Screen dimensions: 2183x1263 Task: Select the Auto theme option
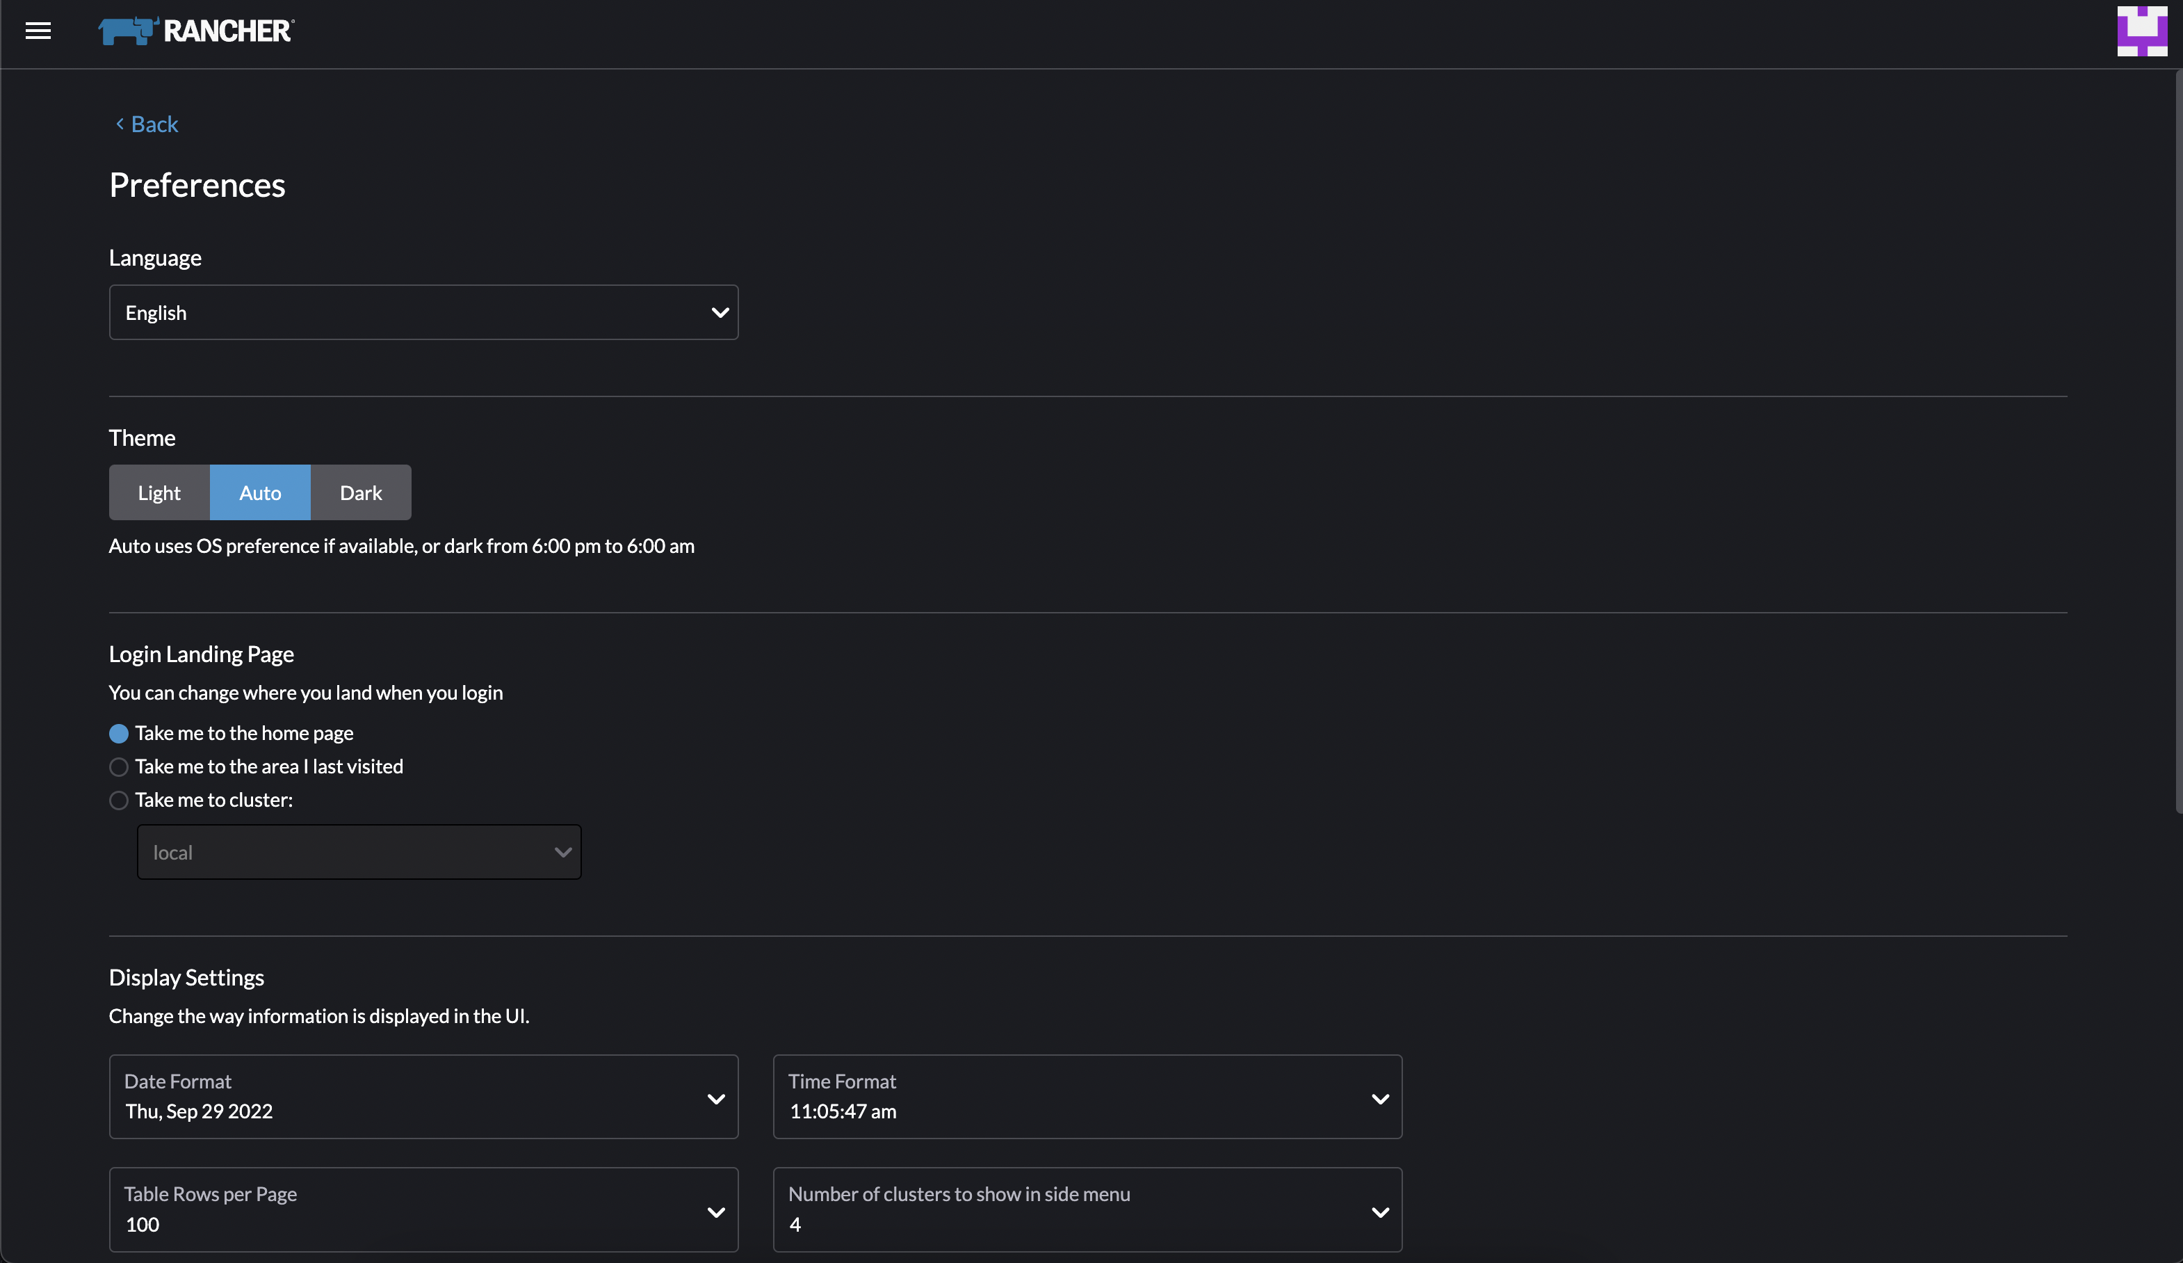pos(260,492)
